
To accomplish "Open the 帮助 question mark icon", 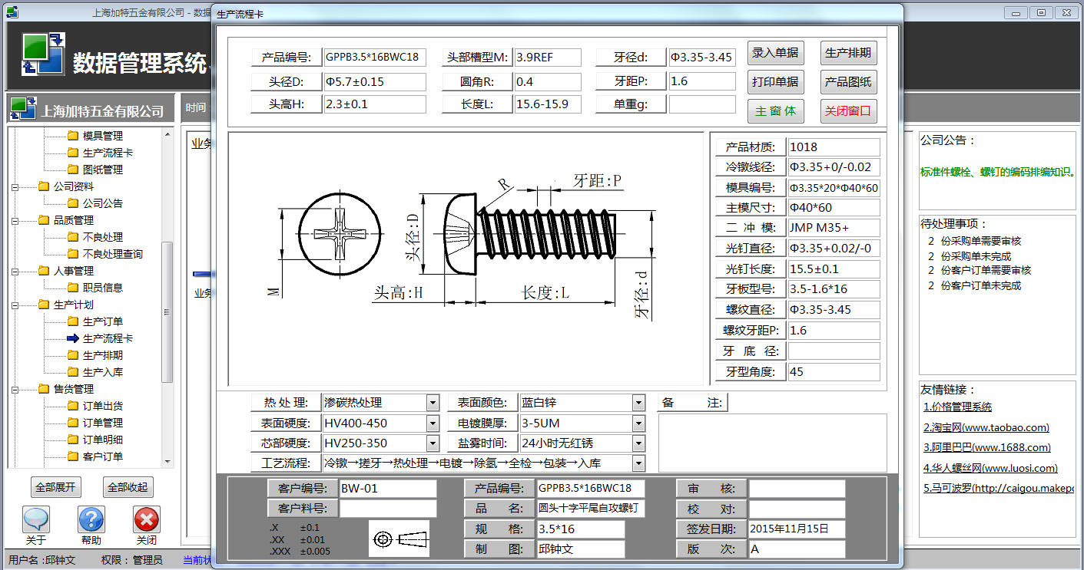I will (91, 519).
